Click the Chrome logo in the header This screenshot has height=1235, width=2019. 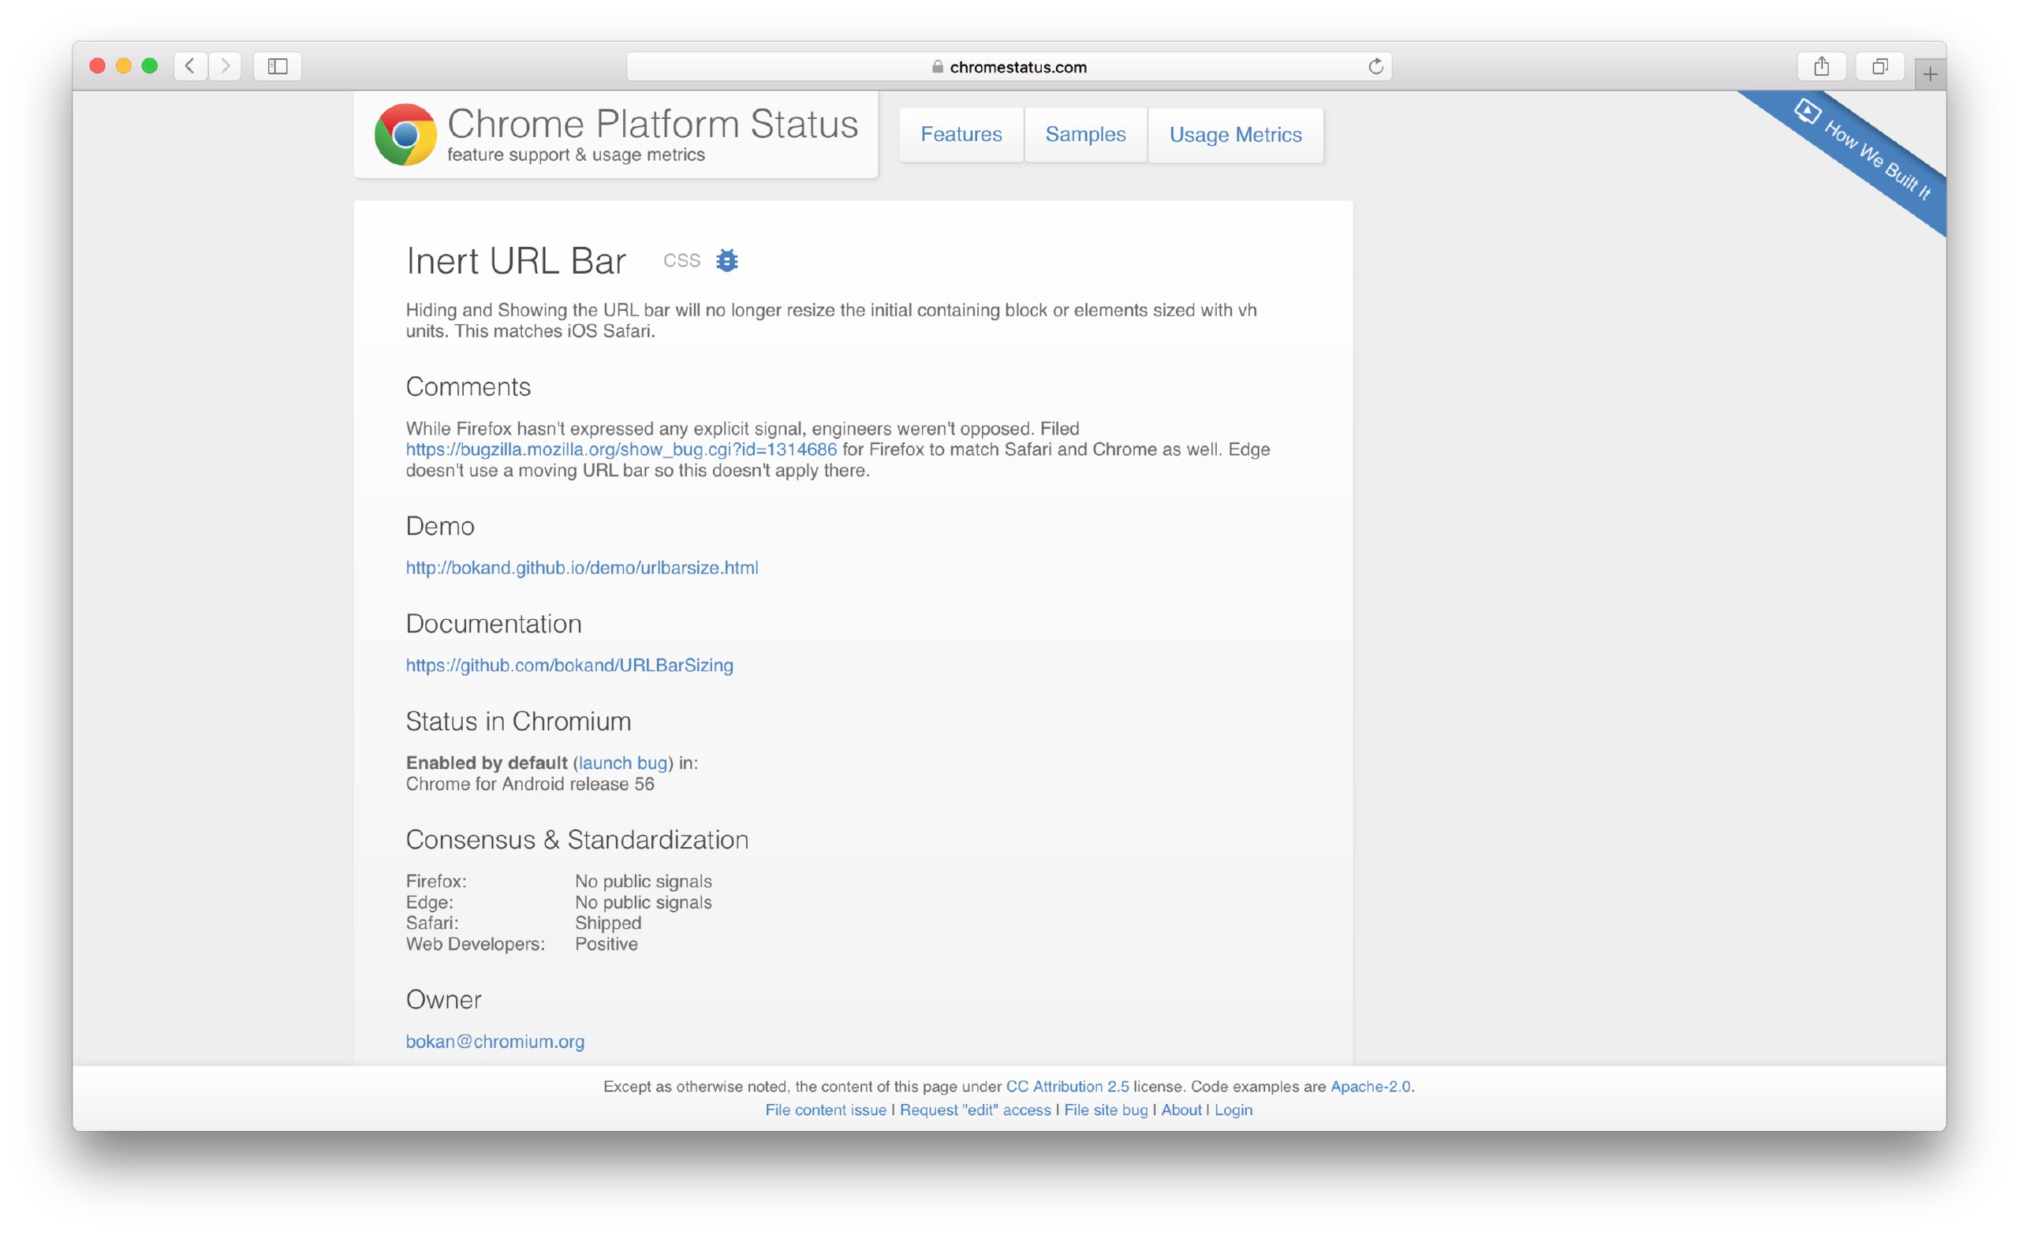405,134
